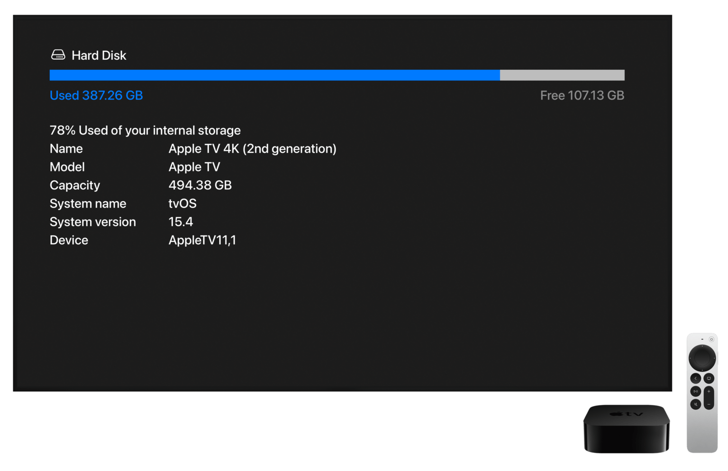Click the remote's circular clickpad
The width and height of the screenshot is (728, 471).
point(702,358)
